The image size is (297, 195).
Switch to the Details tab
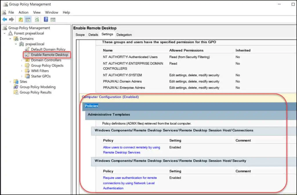93,35
